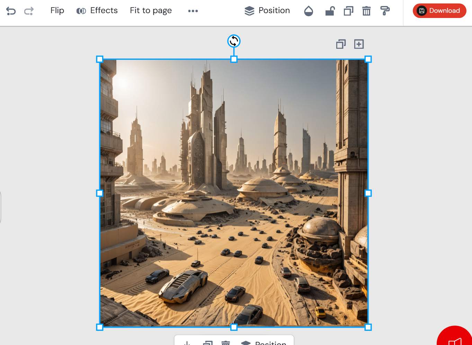Add a new page with plus icon
Screen dimensions: 472x345
pos(359,44)
